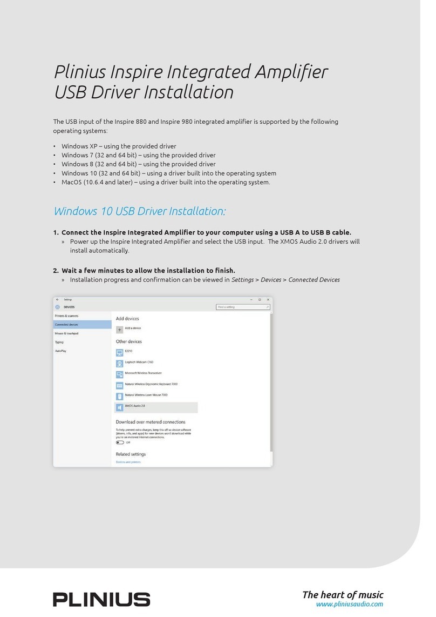436x617 pixels.
Task: Click the Natural Wireless Laser Mouse 7000 name
Action: point(146,395)
